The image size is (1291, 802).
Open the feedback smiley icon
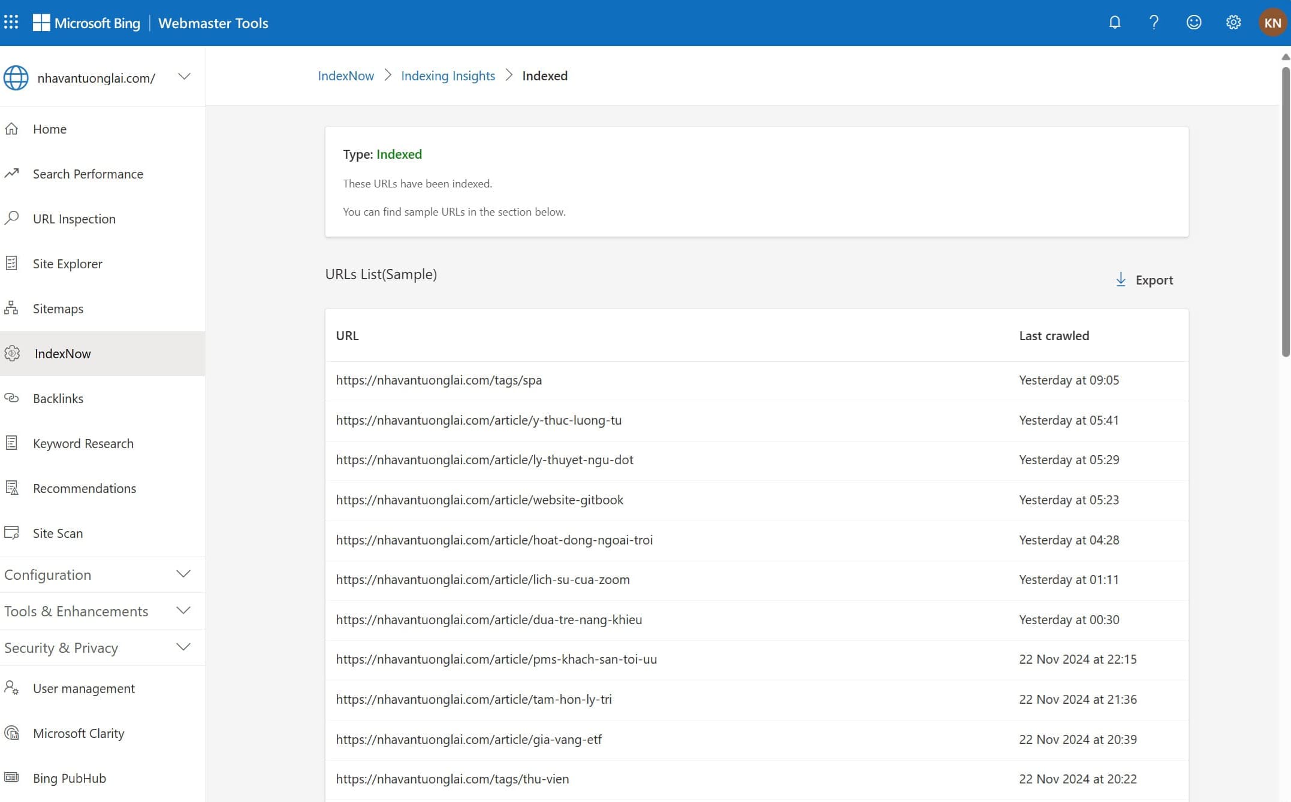(x=1193, y=23)
